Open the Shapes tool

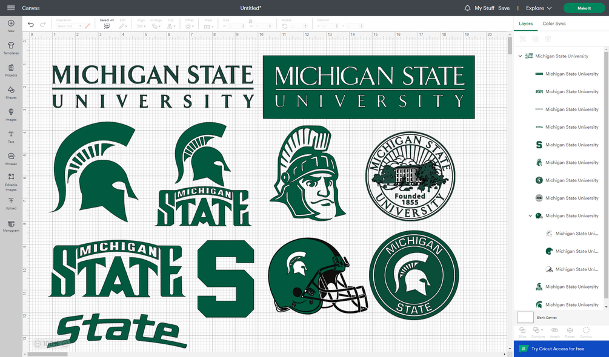[11, 93]
